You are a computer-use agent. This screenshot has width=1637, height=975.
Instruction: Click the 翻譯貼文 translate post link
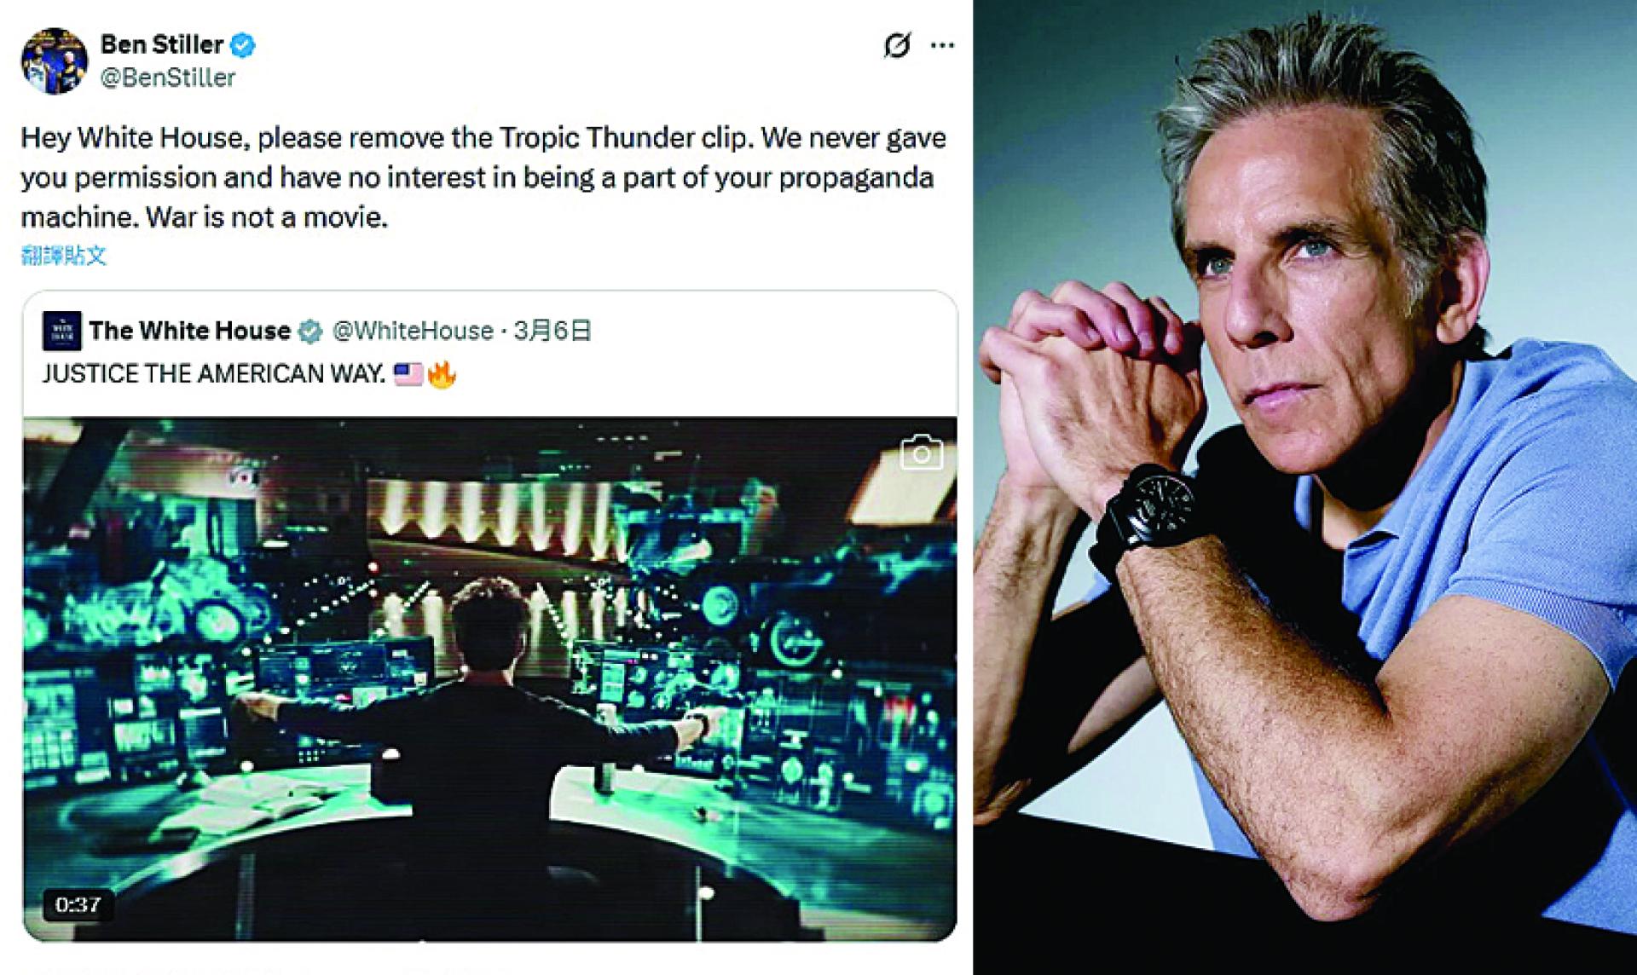(64, 254)
